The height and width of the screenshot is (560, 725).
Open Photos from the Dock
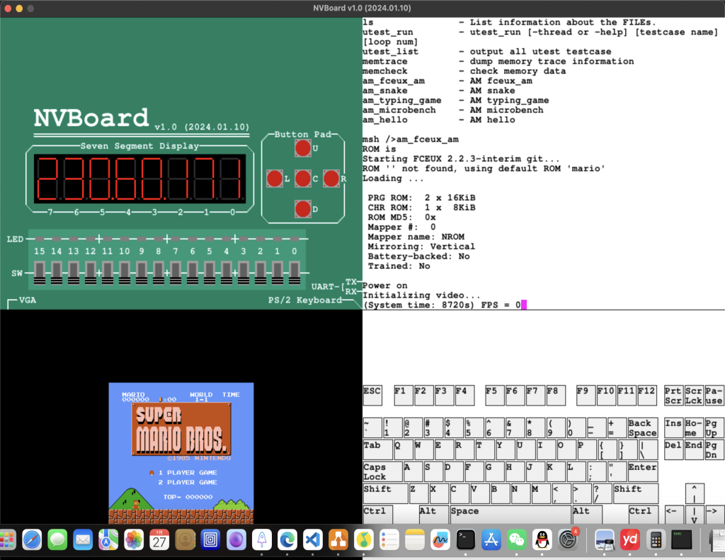[x=134, y=539]
